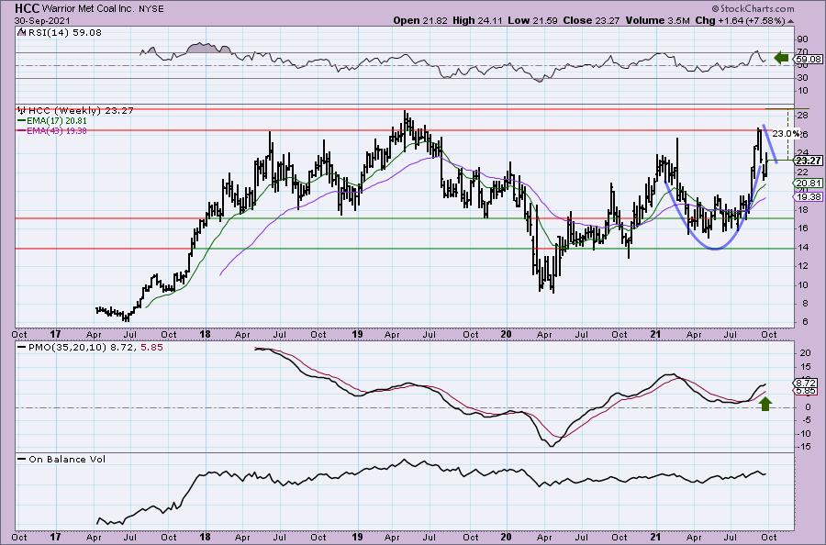Click the 20.81 EMA value tag on right axis
The height and width of the screenshot is (545, 826).
pyautogui.click(x=809, y=183)
